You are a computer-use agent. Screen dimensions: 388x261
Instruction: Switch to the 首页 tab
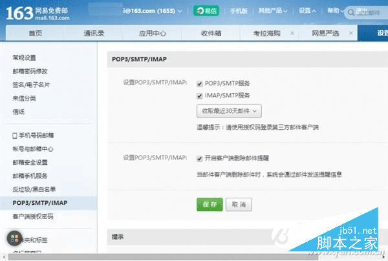36,33
